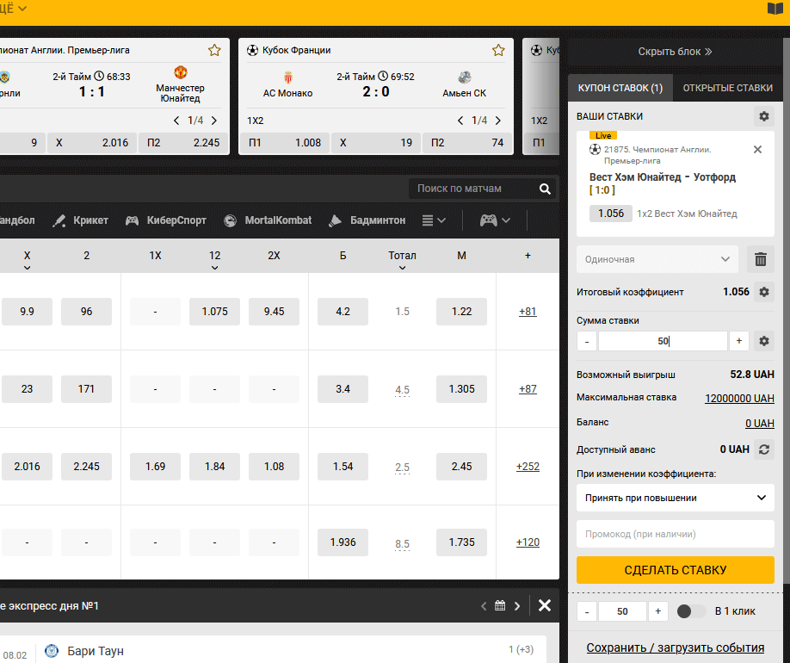Open Принять при повышении dropdown
The image size is (790, 663).
676,498
